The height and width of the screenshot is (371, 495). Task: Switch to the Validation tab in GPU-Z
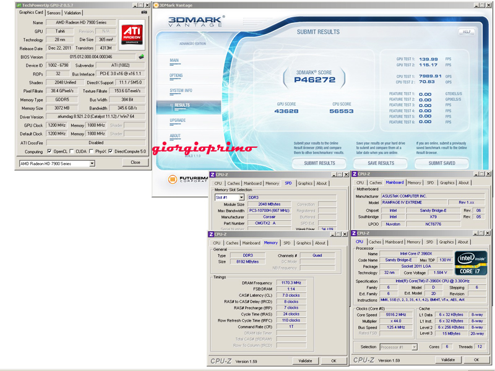click(x=72, y=13)
